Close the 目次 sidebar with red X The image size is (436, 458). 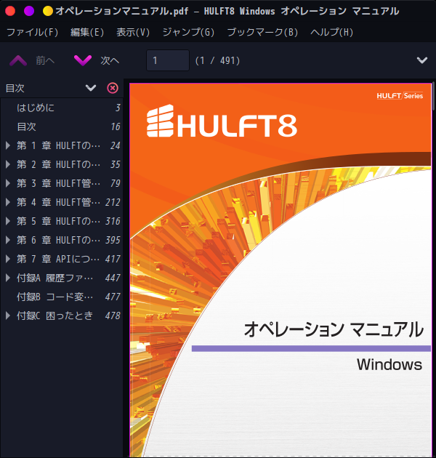coord(113,88)
